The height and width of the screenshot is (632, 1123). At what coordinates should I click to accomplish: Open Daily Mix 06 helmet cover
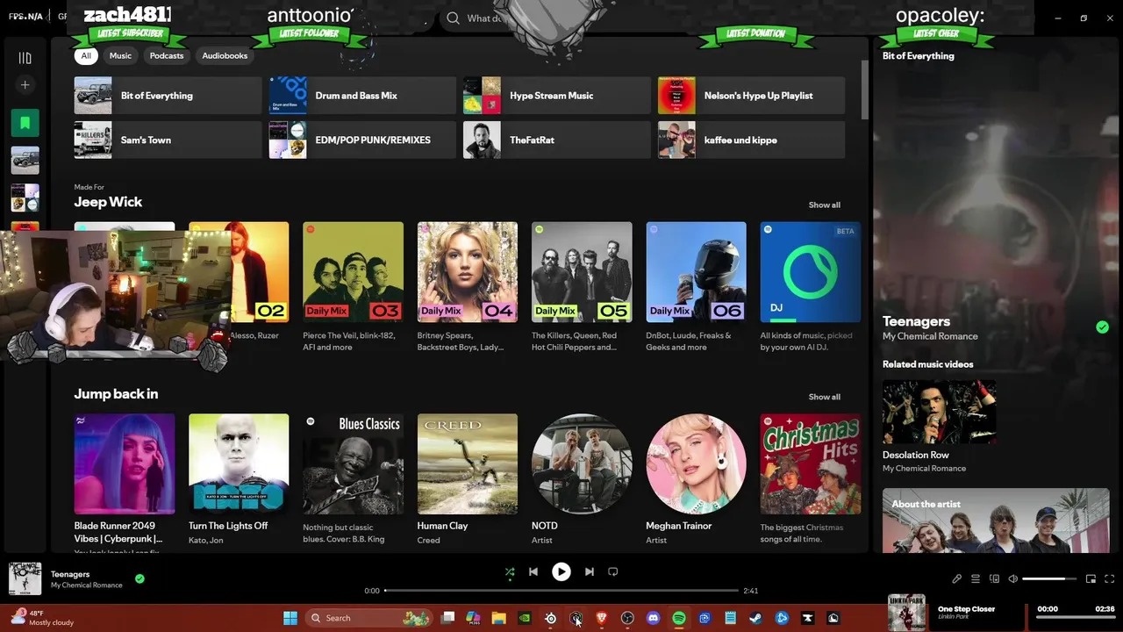(x=696, y=272)
